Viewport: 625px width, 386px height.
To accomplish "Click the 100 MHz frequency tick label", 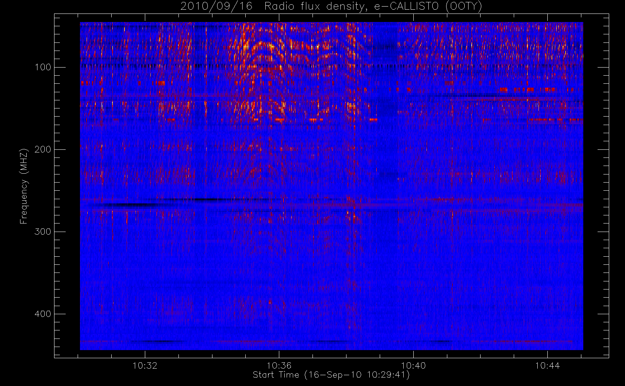I will [x=42, y=67].
